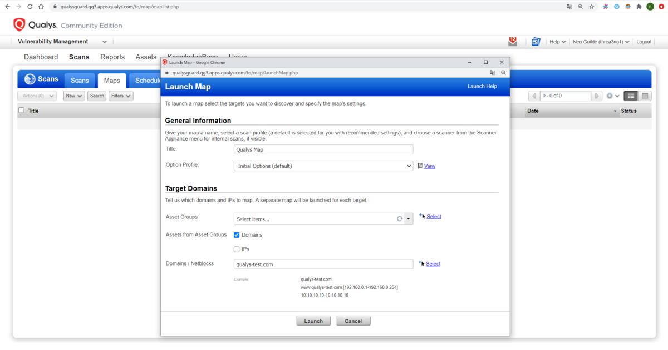
Task: Open the mail notifications icon with red badge
Action: pyautogui.click(x=513, y=41)
